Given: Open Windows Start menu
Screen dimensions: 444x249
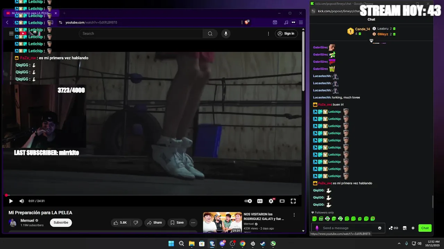Looking at the screenshot, I should click(x=171, y=243).
